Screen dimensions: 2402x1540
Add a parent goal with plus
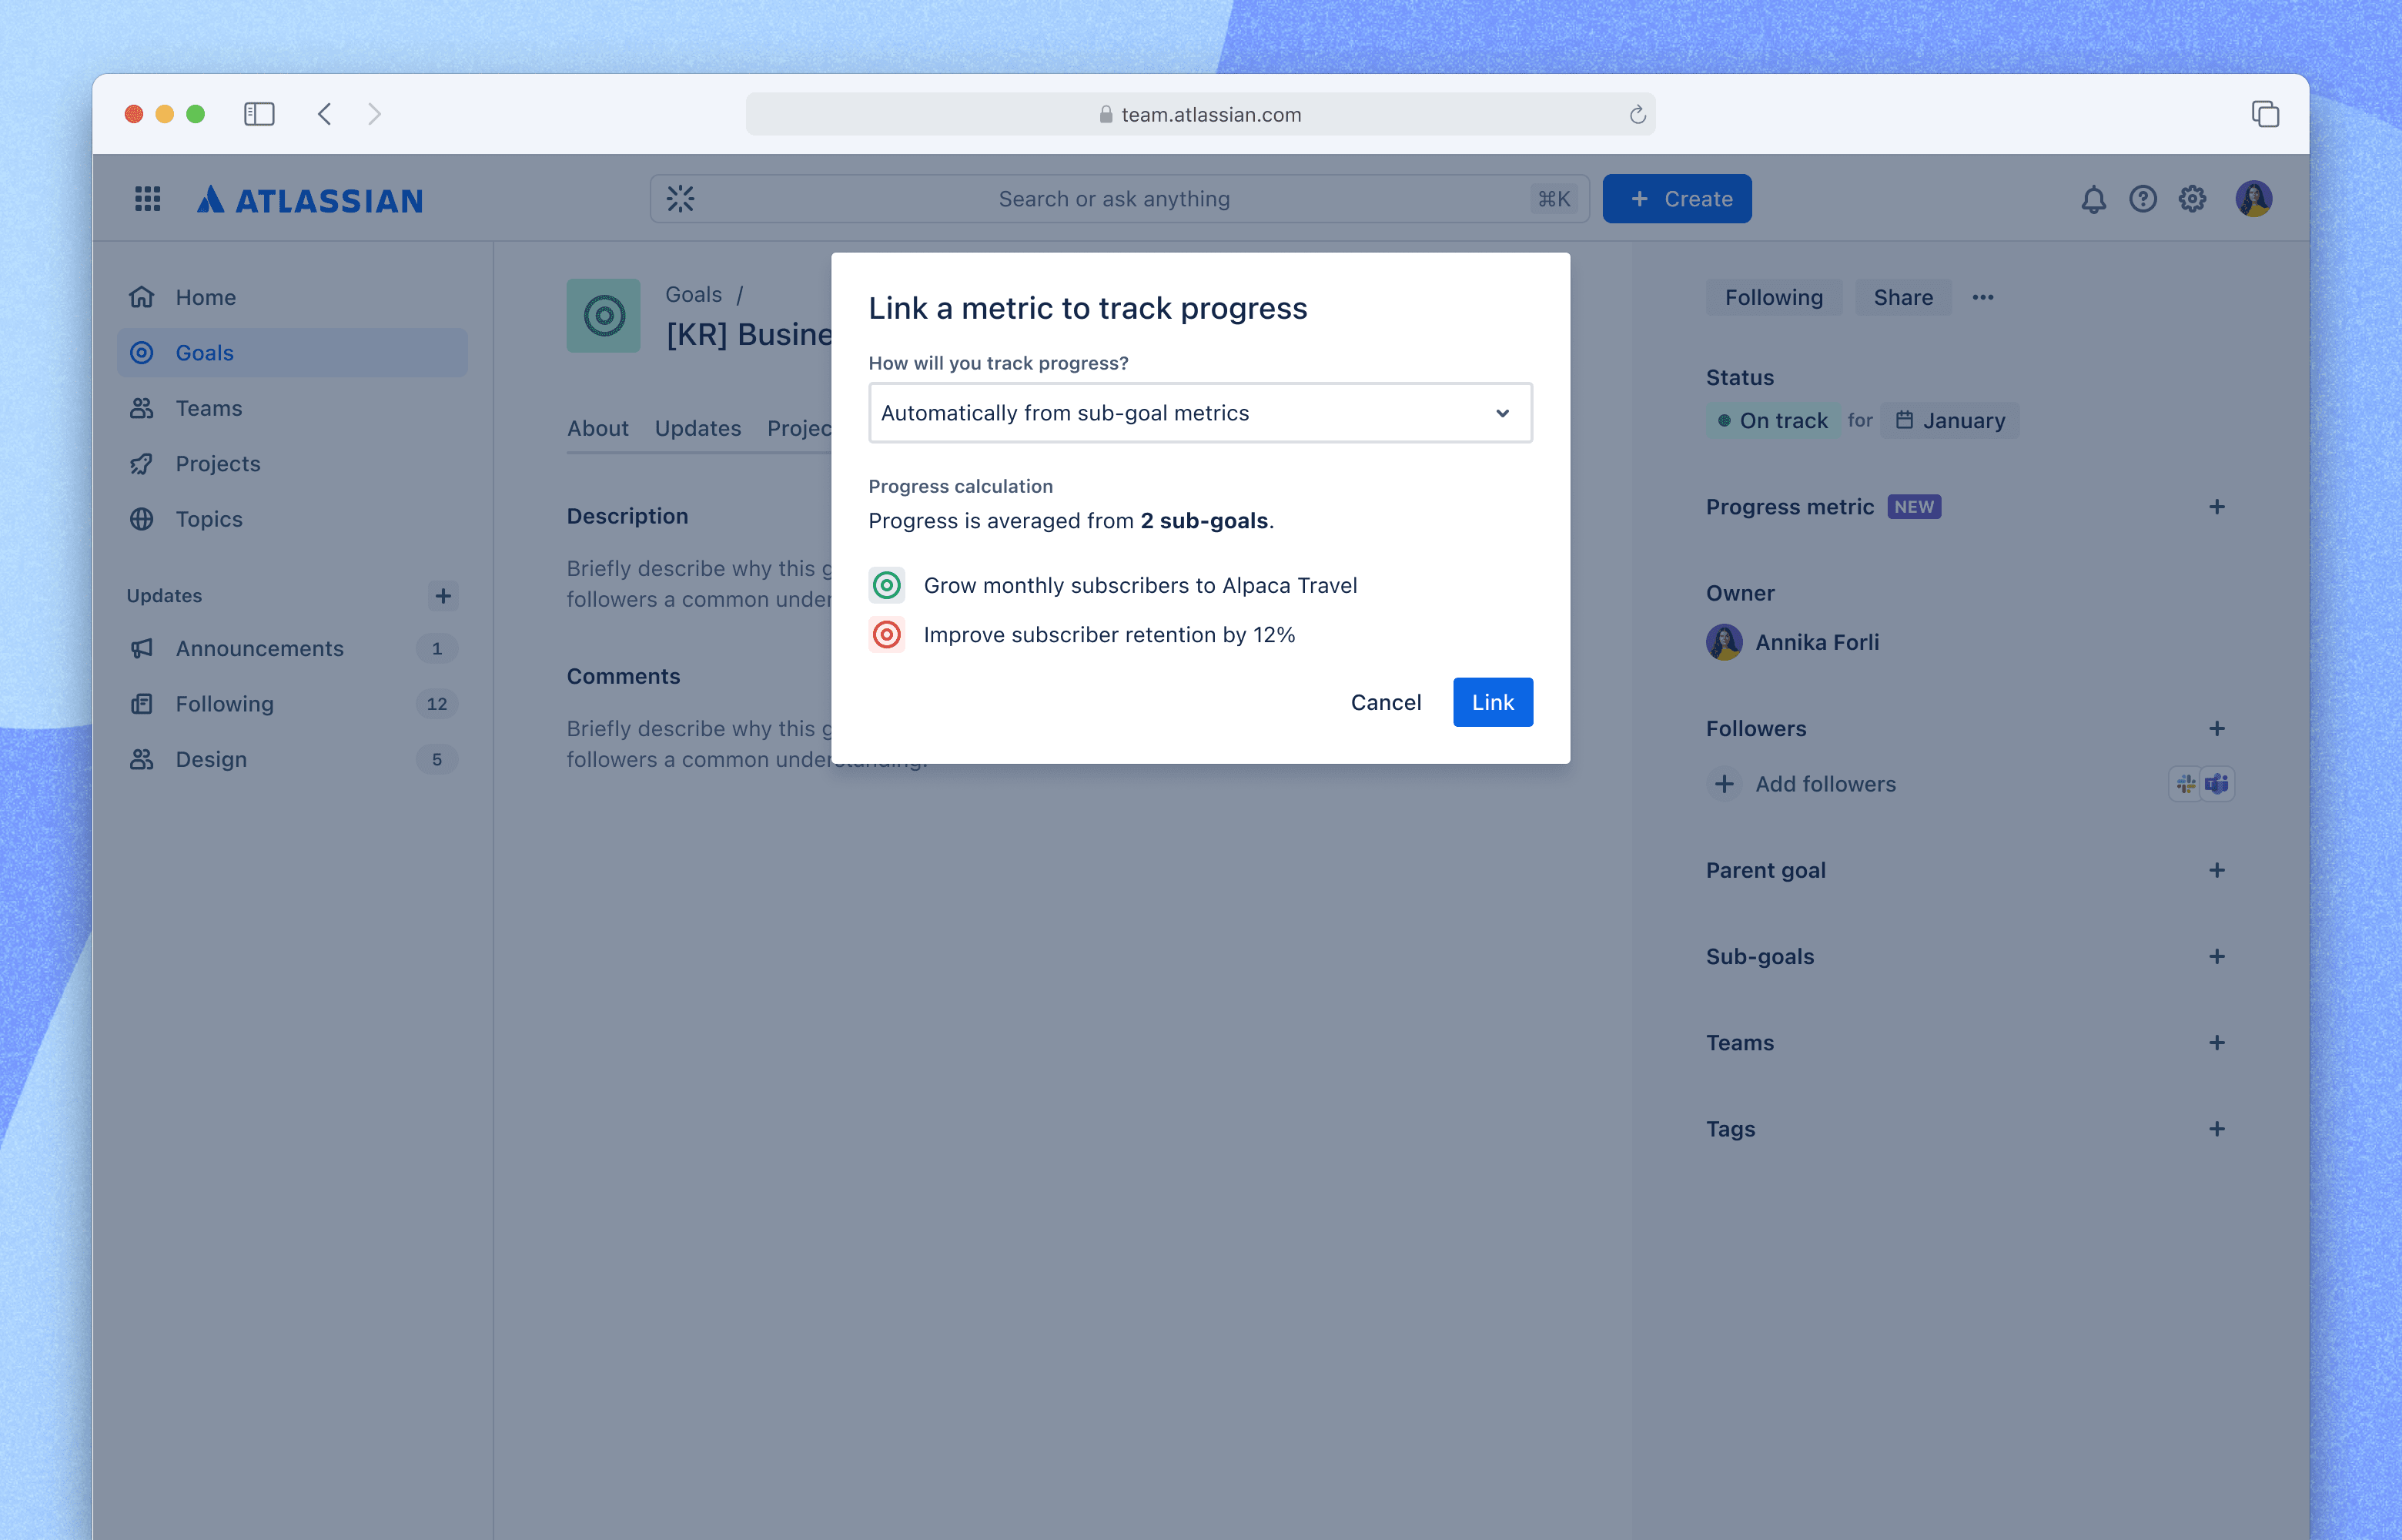pyautogui.click(x=2216, y=871)
